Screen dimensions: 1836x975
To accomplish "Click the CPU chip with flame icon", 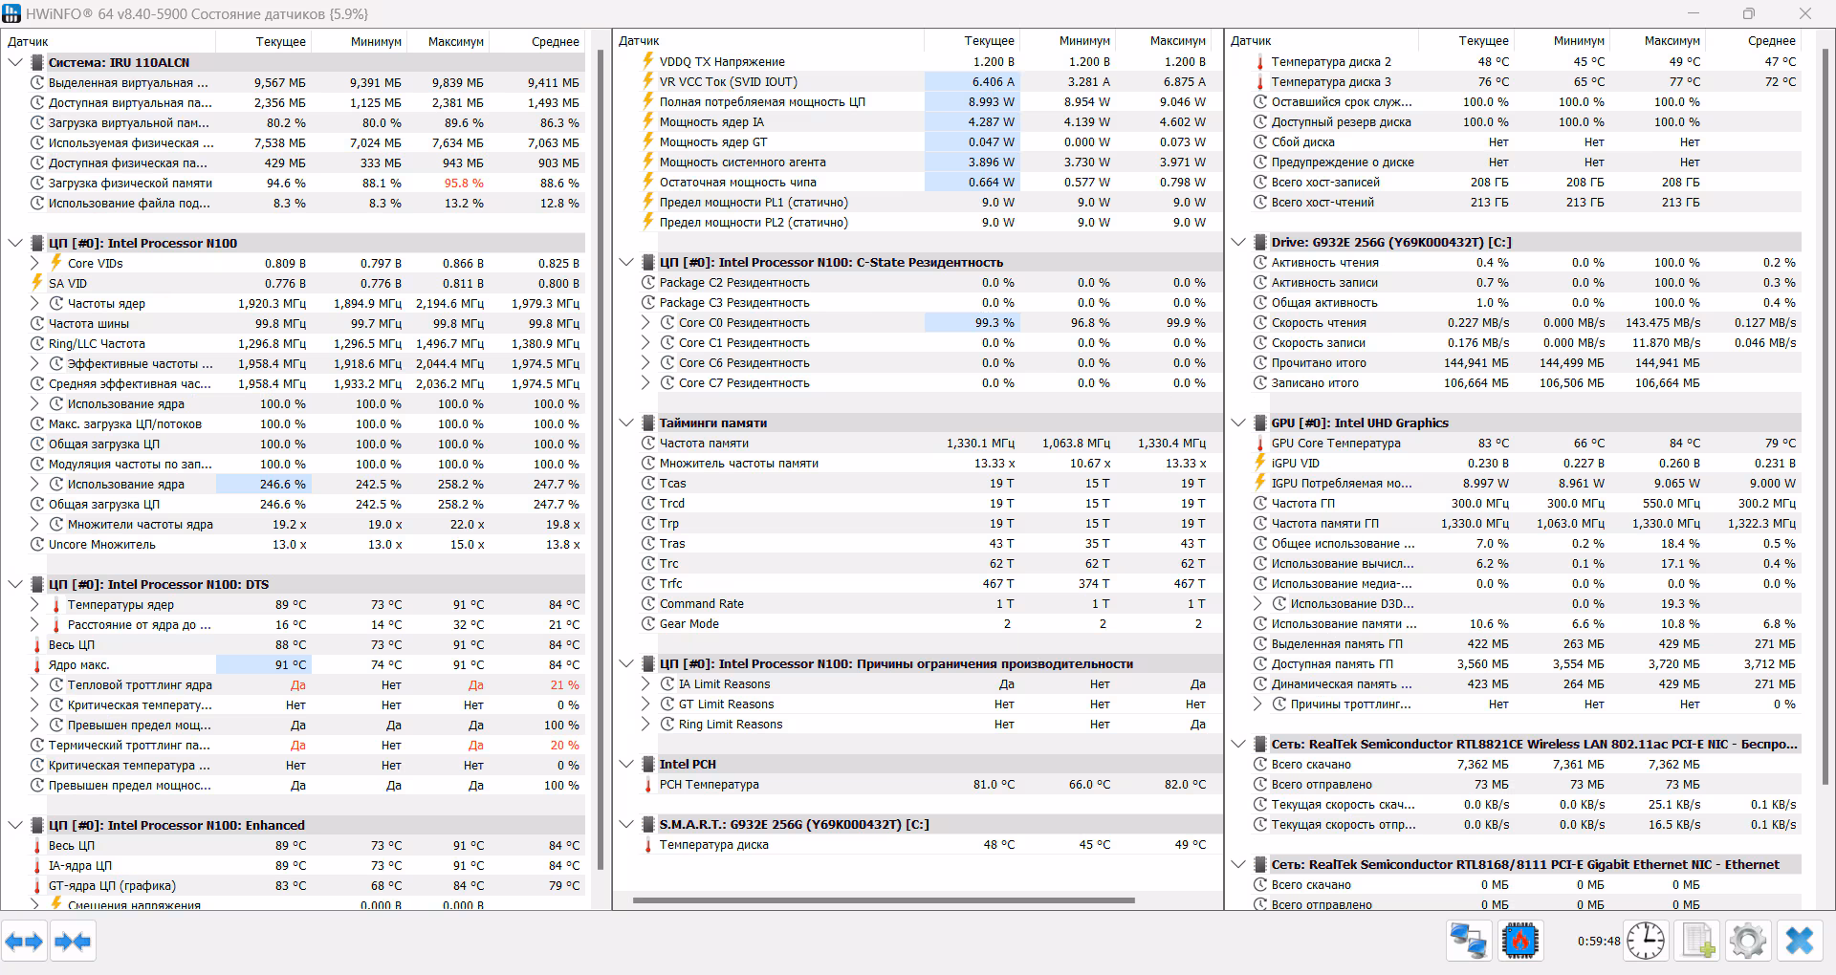I will (1519, 942).
